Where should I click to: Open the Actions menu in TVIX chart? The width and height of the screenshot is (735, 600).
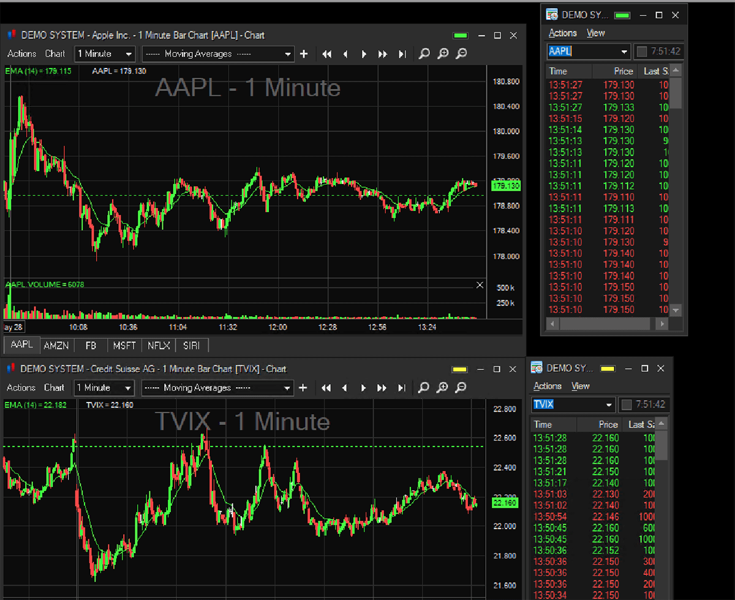tap(21, 388)
